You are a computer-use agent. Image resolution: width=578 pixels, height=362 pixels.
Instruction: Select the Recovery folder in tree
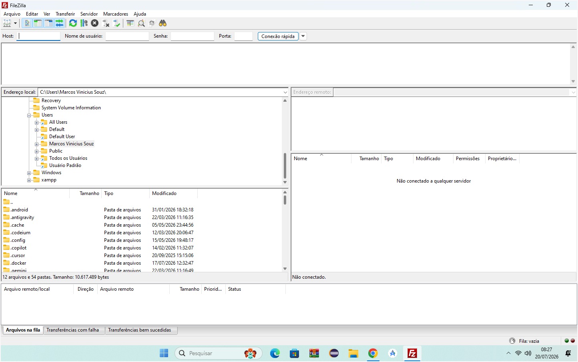pyautogui.click(x=51, y=101)
